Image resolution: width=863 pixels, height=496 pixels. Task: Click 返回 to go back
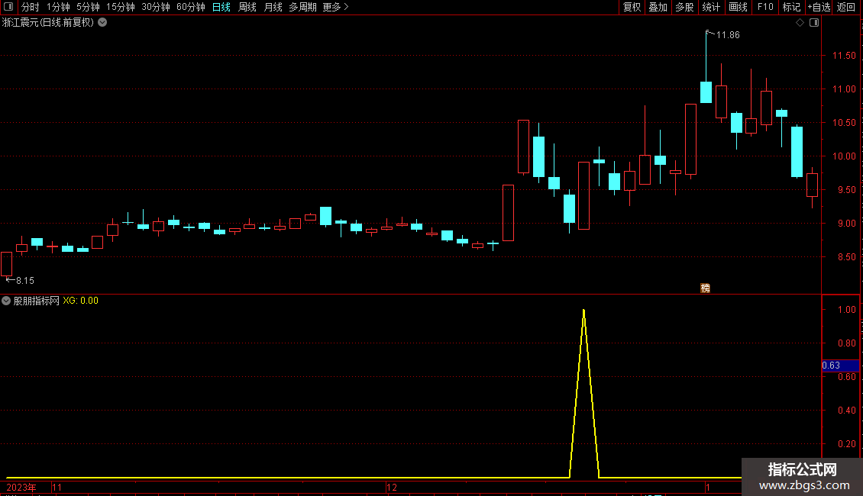click(x=846, y=7)
